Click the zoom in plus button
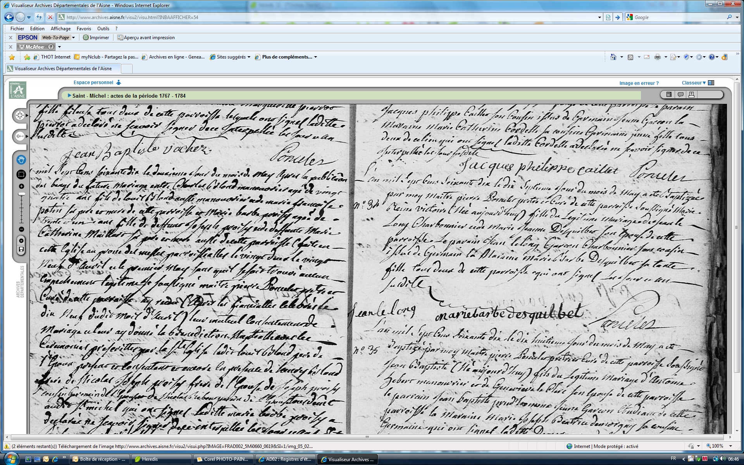This screenshot has height=465, width=744. click(21, 186)
